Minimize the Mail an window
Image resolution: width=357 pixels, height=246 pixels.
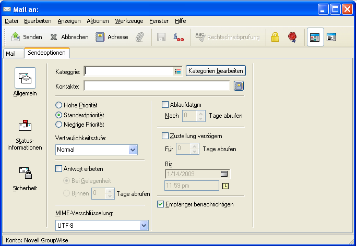pos(323,9)
